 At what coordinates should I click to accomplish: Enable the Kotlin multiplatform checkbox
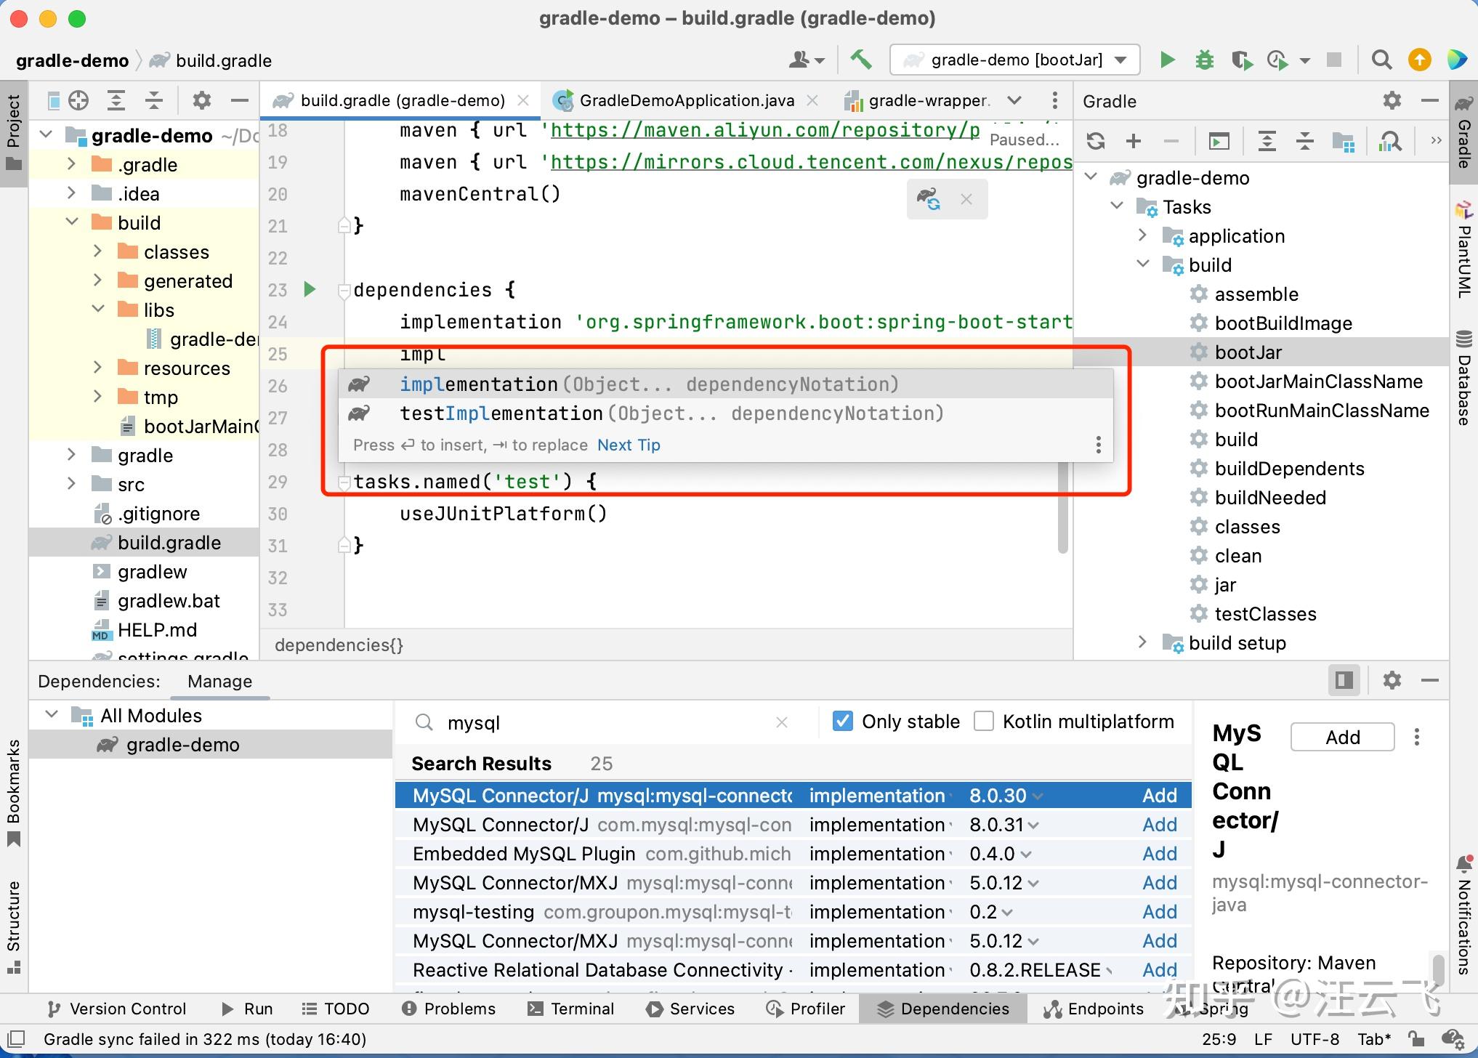pyautogui.click(x=983, y=721)
